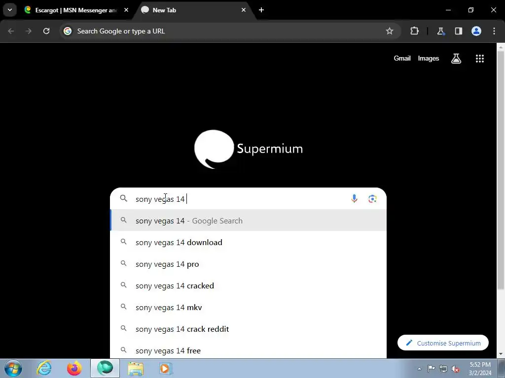Viewport: 505px width, 378px height.
Task: Open the tab search dropdown arrow
Action: 10,10
